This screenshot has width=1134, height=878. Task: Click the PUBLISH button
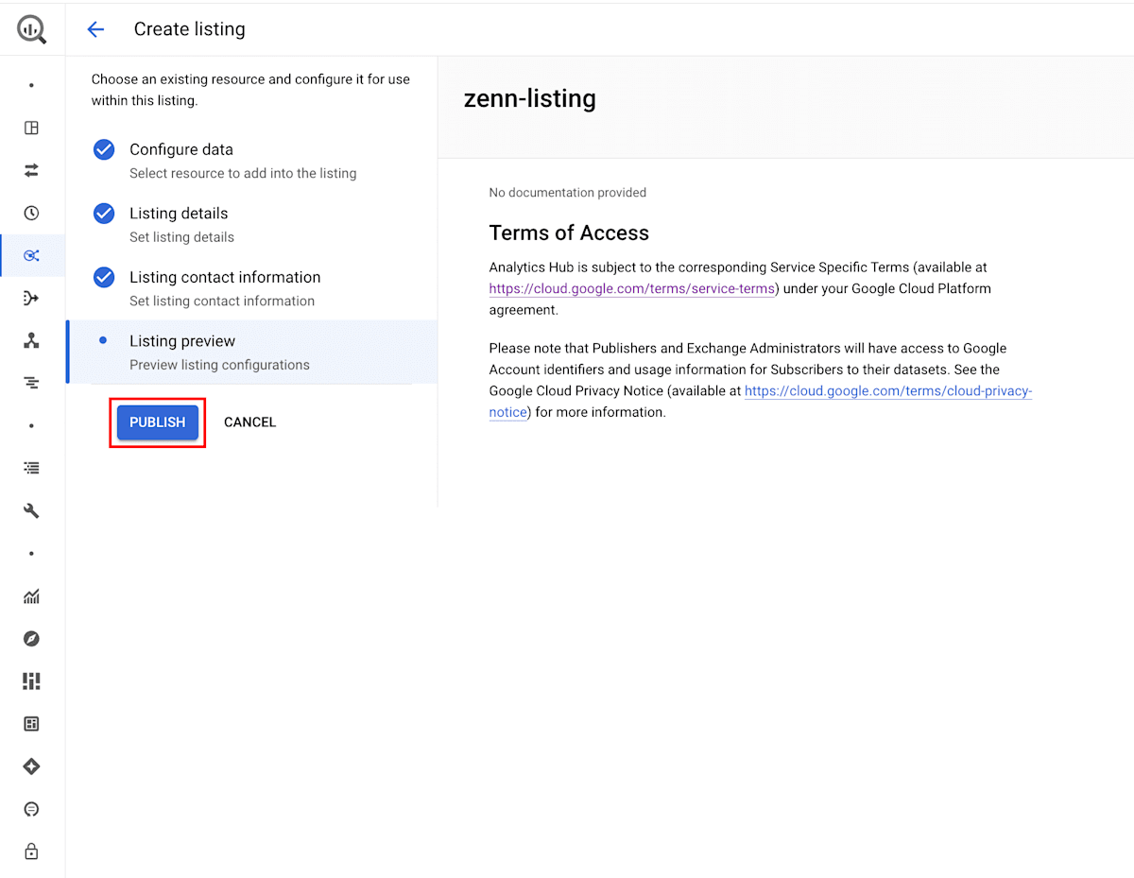click(158, 422)
